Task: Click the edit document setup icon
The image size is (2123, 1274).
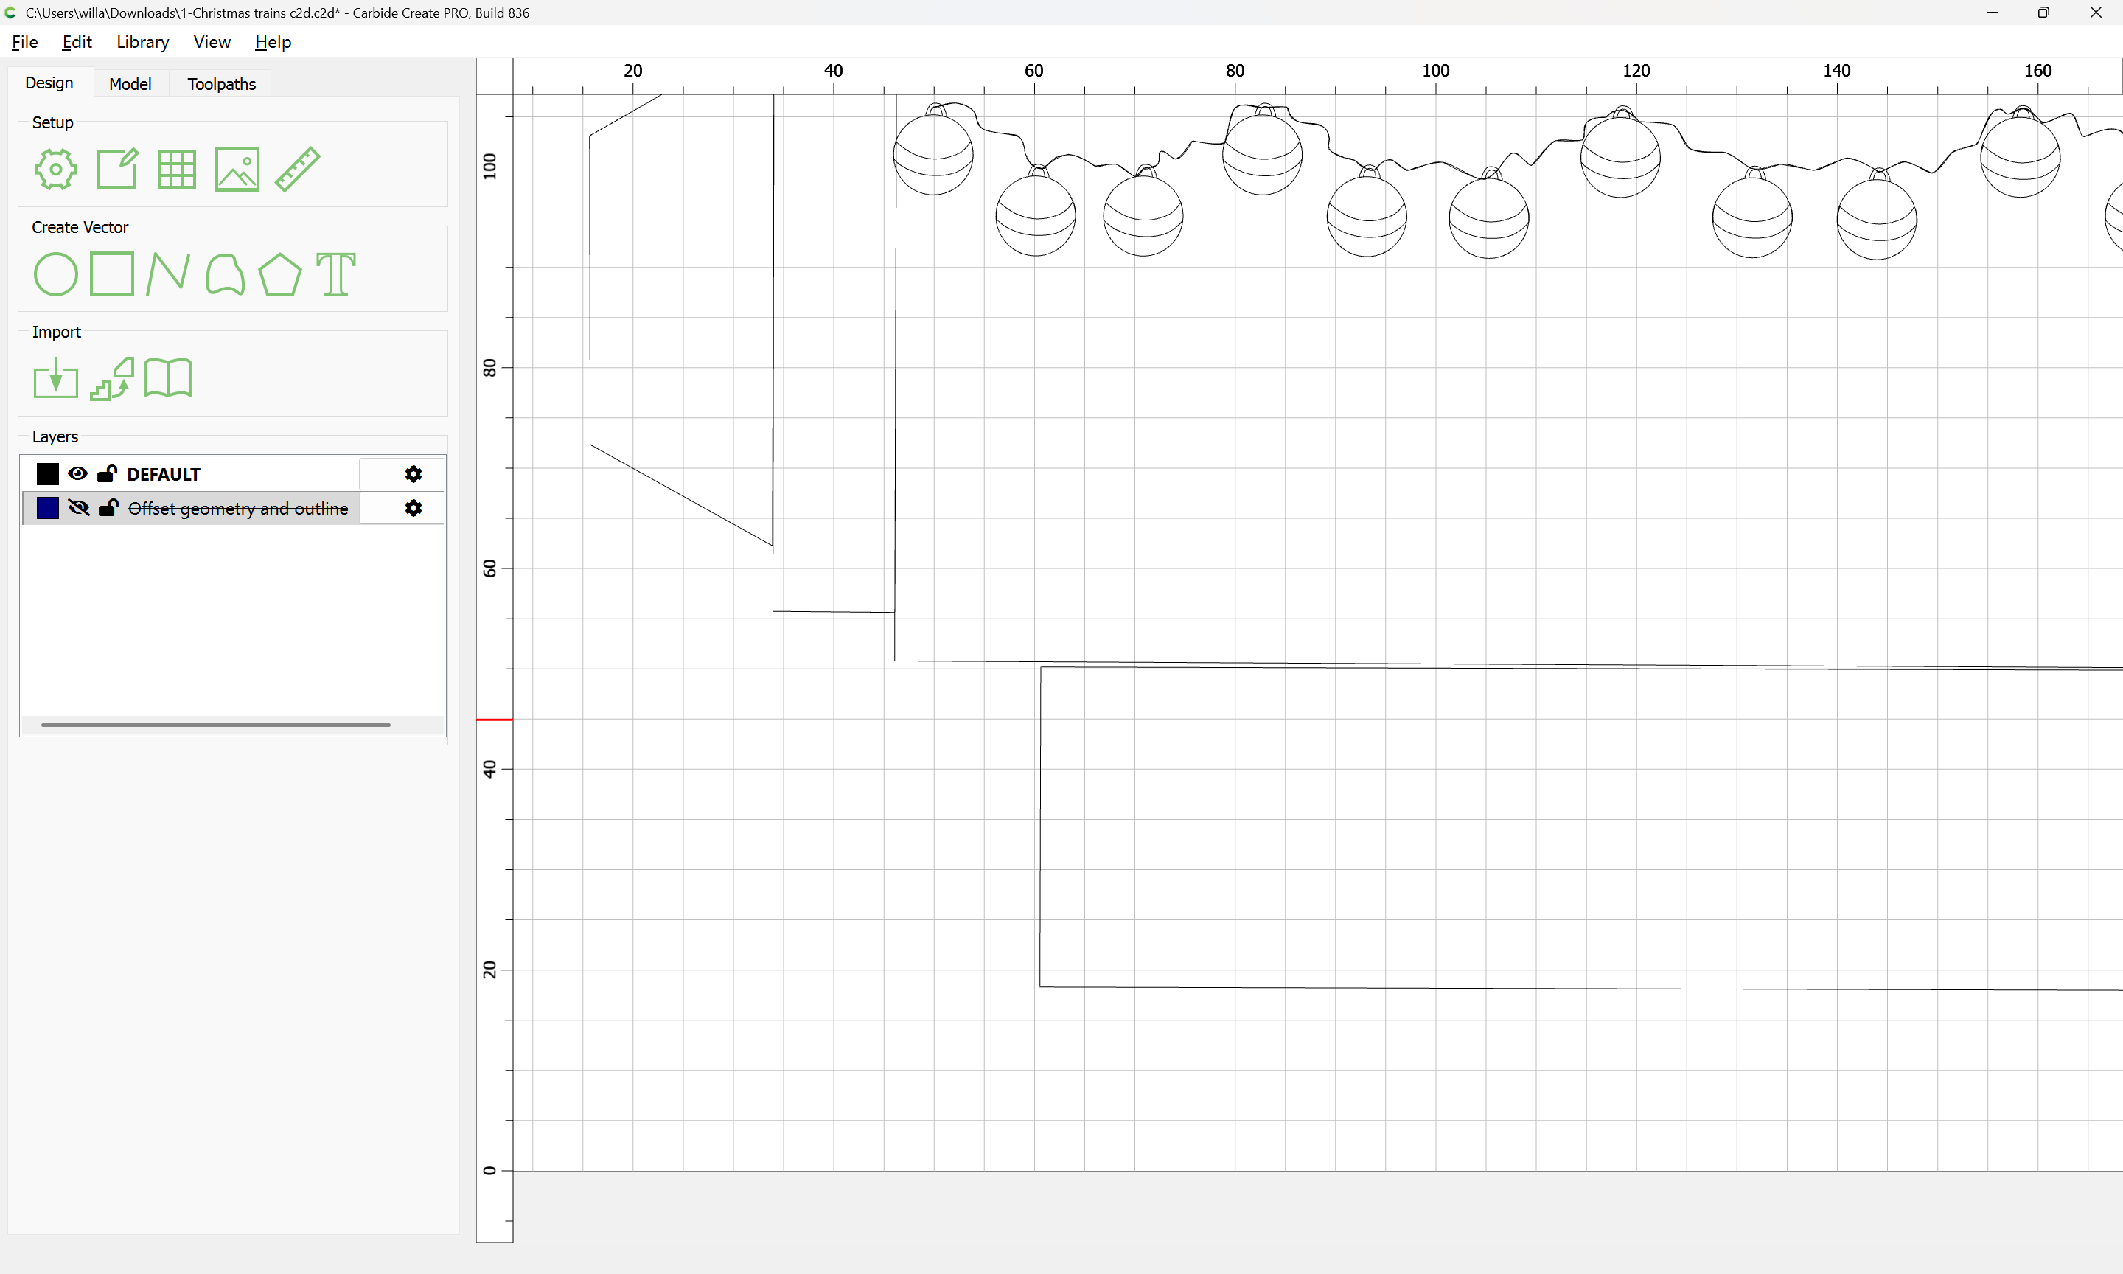Action: pos(116,169)
